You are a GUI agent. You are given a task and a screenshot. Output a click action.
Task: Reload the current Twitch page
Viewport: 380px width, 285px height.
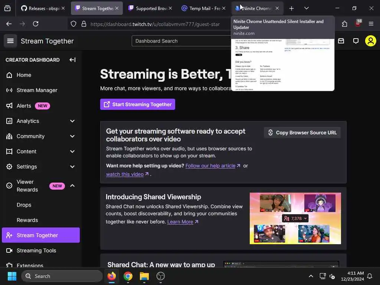pyautogui.click(x=36, y=24)
